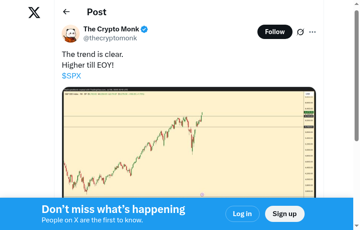Click the blue verified badge
Screen dimensions: 360x230
(x=144, y=30)
